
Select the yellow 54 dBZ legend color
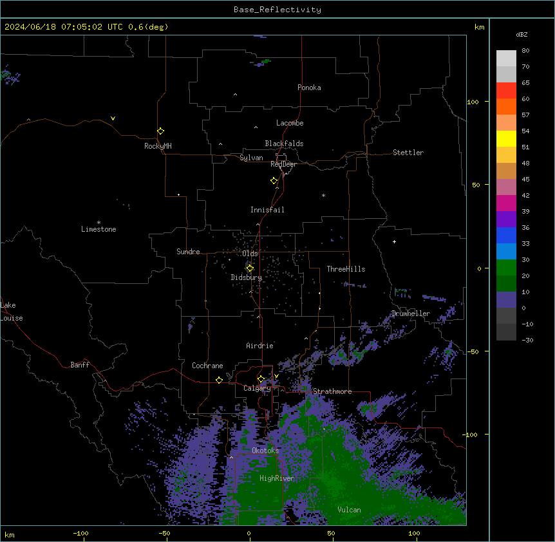506,138
